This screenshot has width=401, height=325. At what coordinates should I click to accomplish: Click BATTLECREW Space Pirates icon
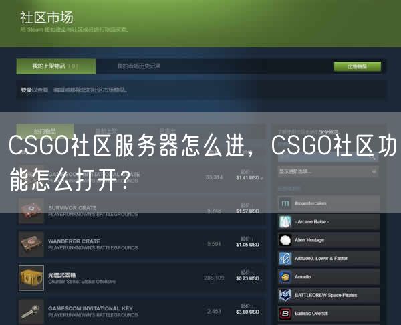(285, 296)
